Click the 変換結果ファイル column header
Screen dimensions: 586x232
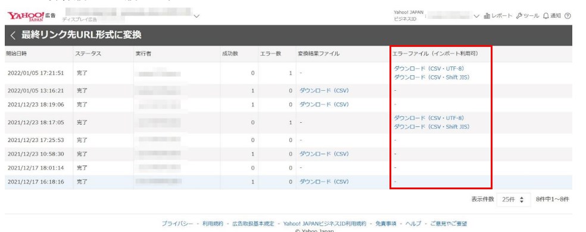319,53
